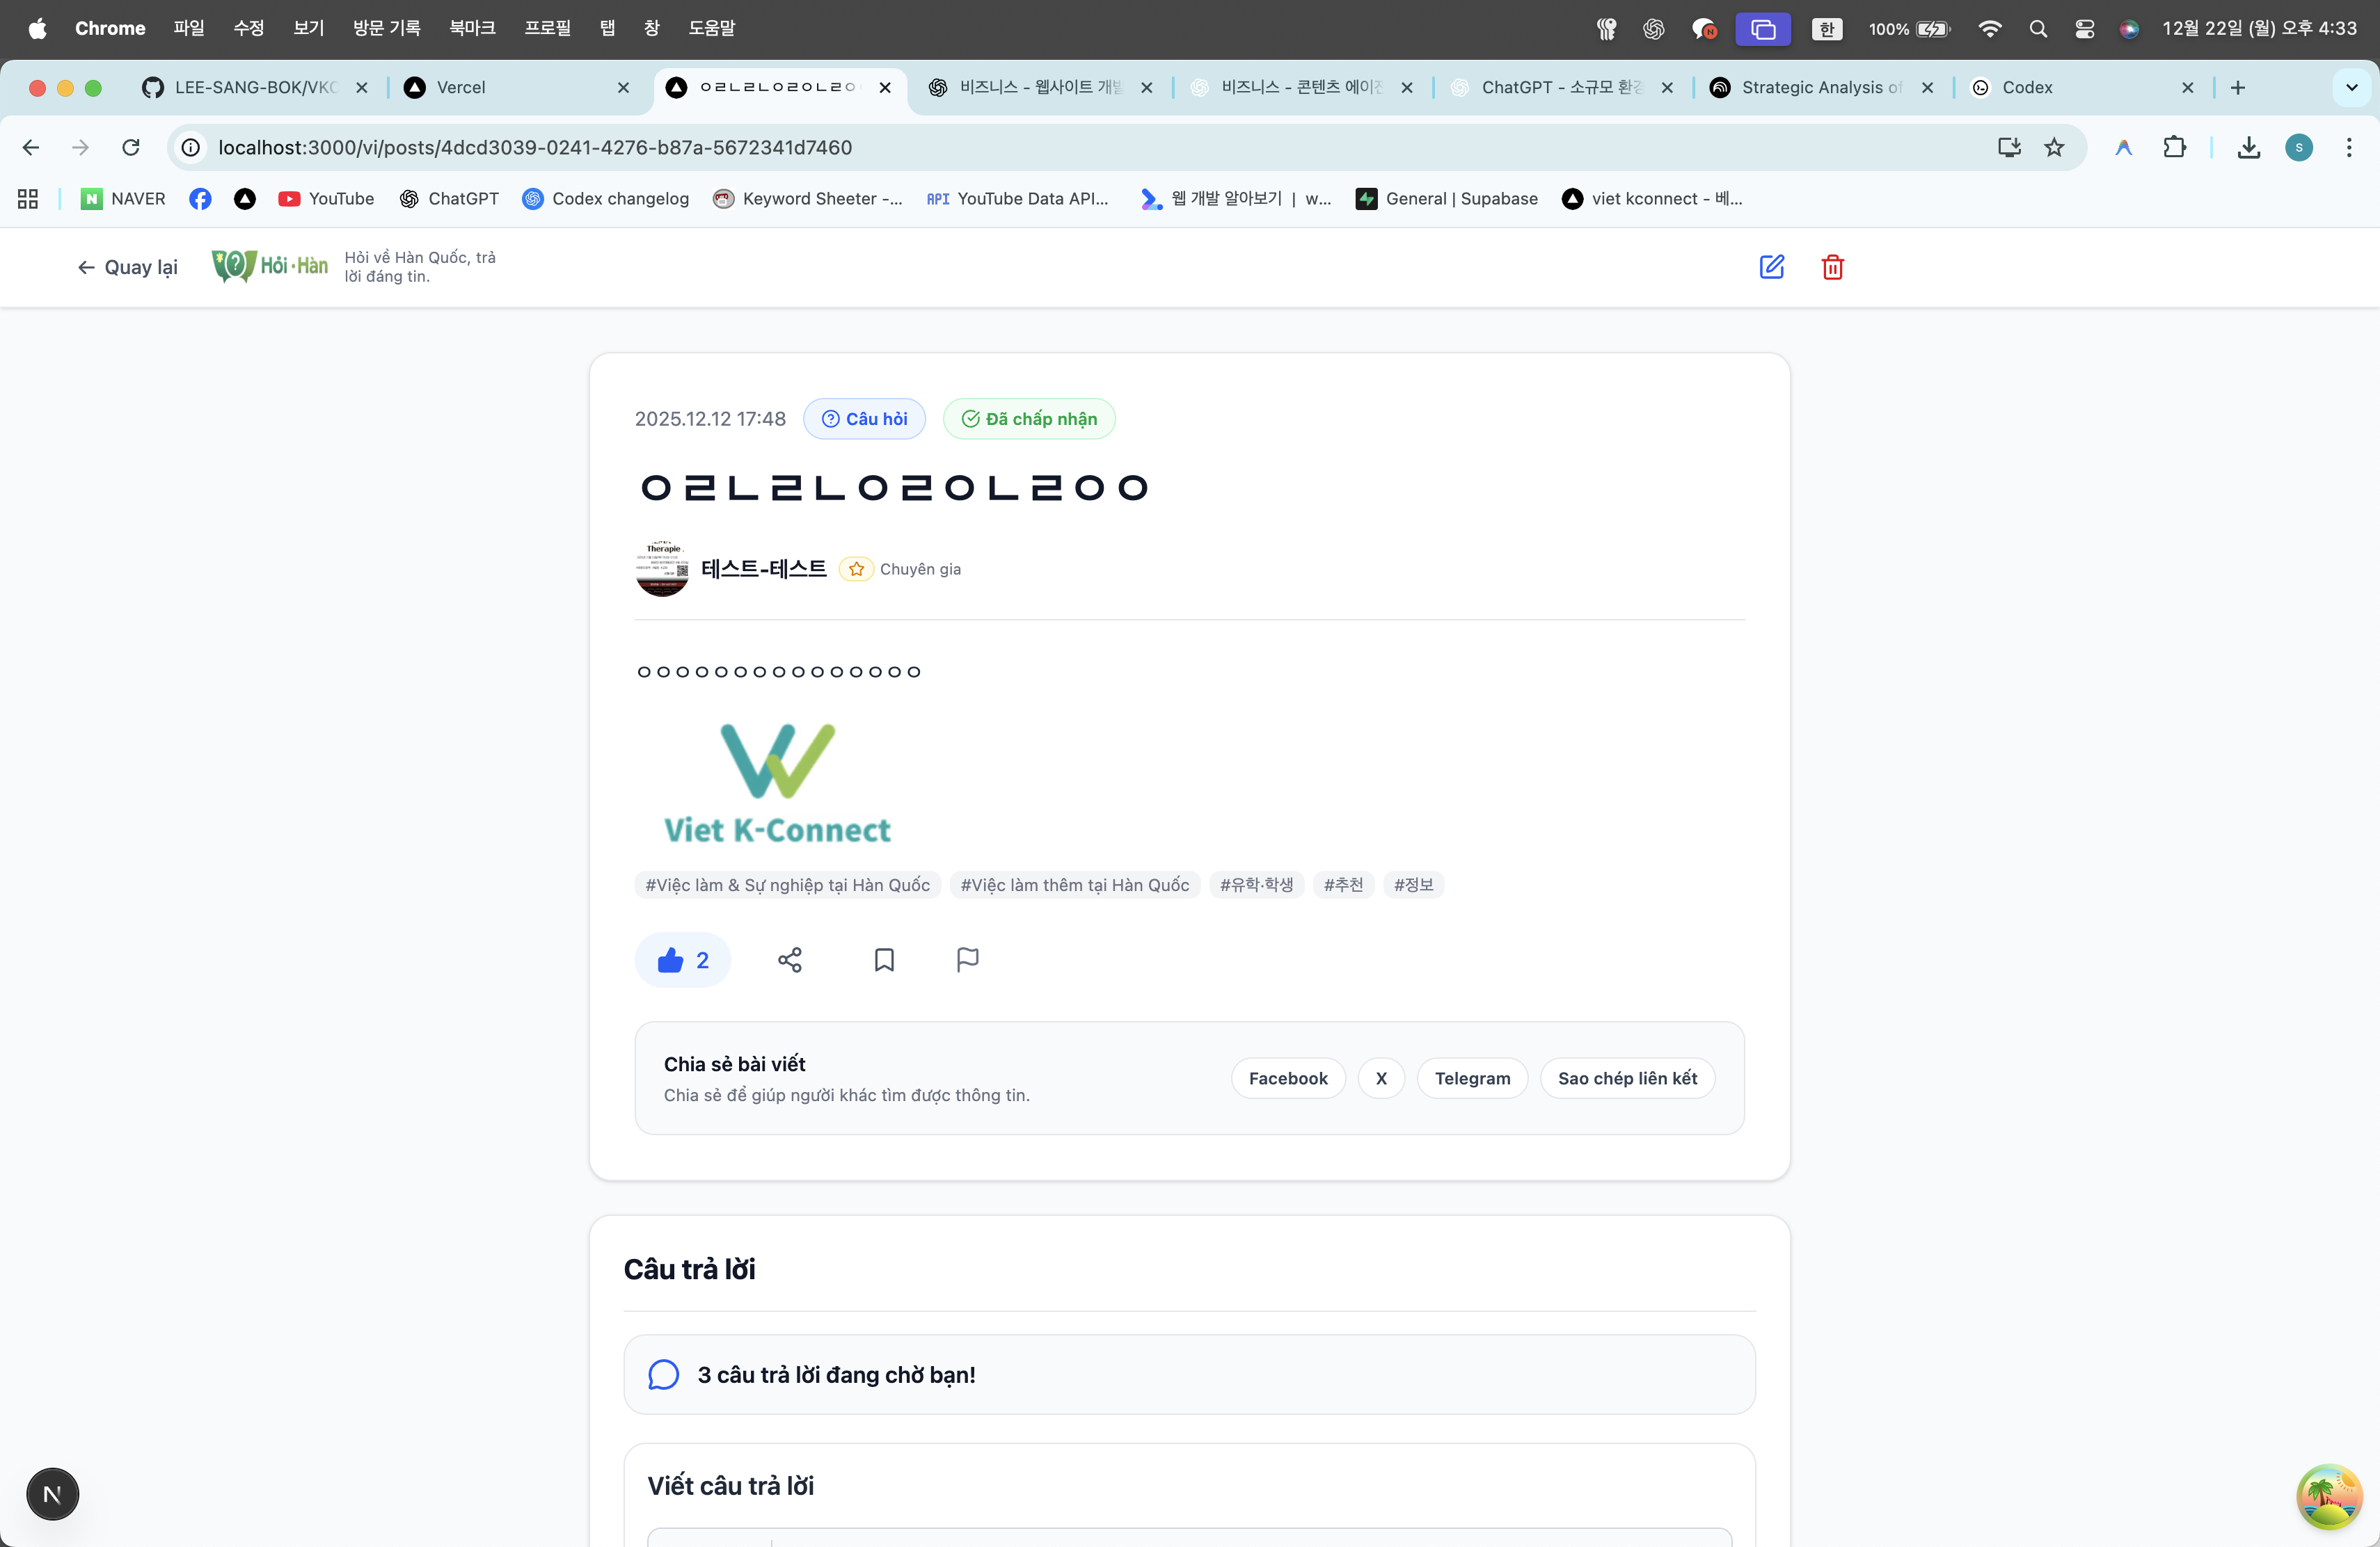This screenshot has width=2380, height=1547.
Task: Click the Chrome downloads icon
Action: pyautogui.click(x=2248, y=148)
